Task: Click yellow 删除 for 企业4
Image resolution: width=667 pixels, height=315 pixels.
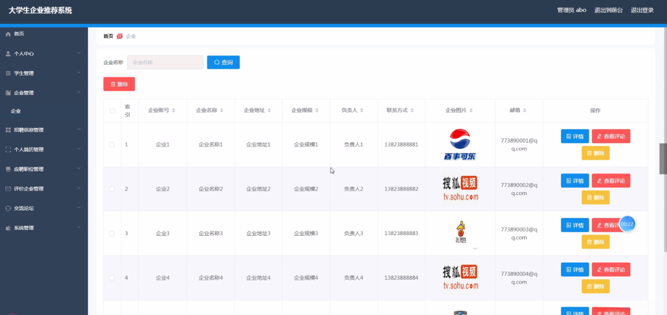Action: pyautogui.click(x=596, y=286)
